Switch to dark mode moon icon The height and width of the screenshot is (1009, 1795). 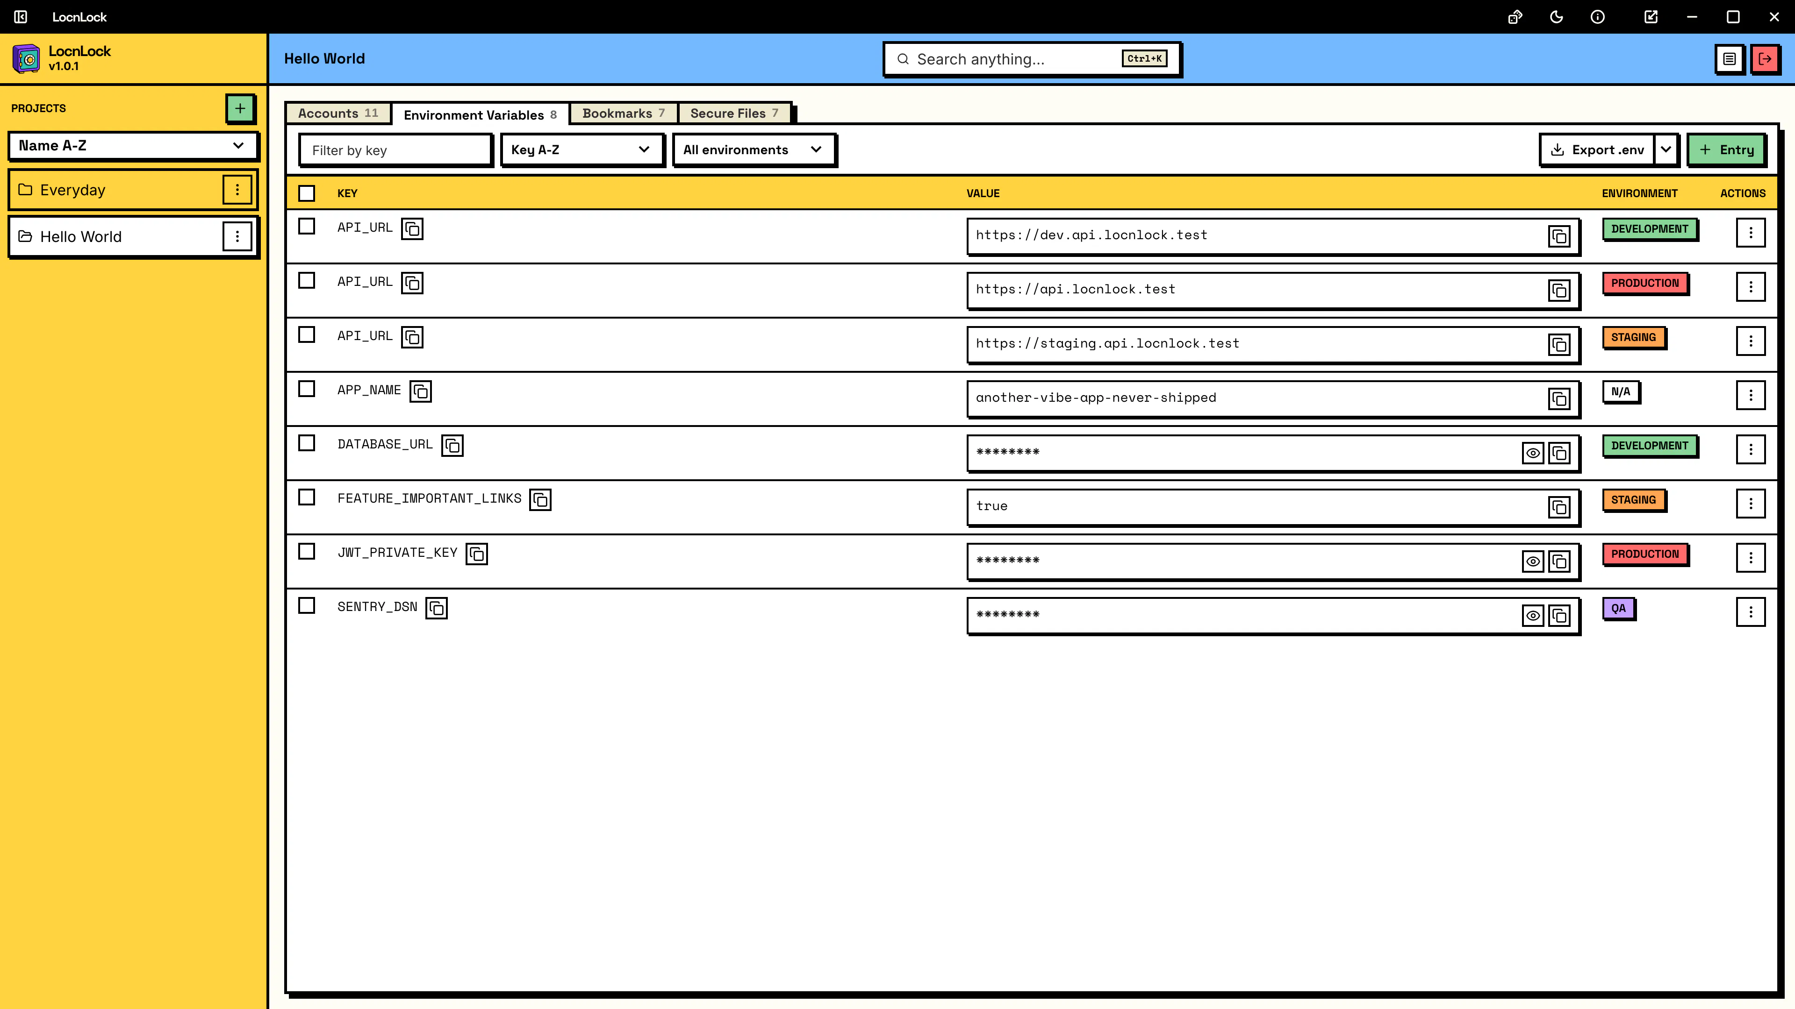pos(1556,17)
